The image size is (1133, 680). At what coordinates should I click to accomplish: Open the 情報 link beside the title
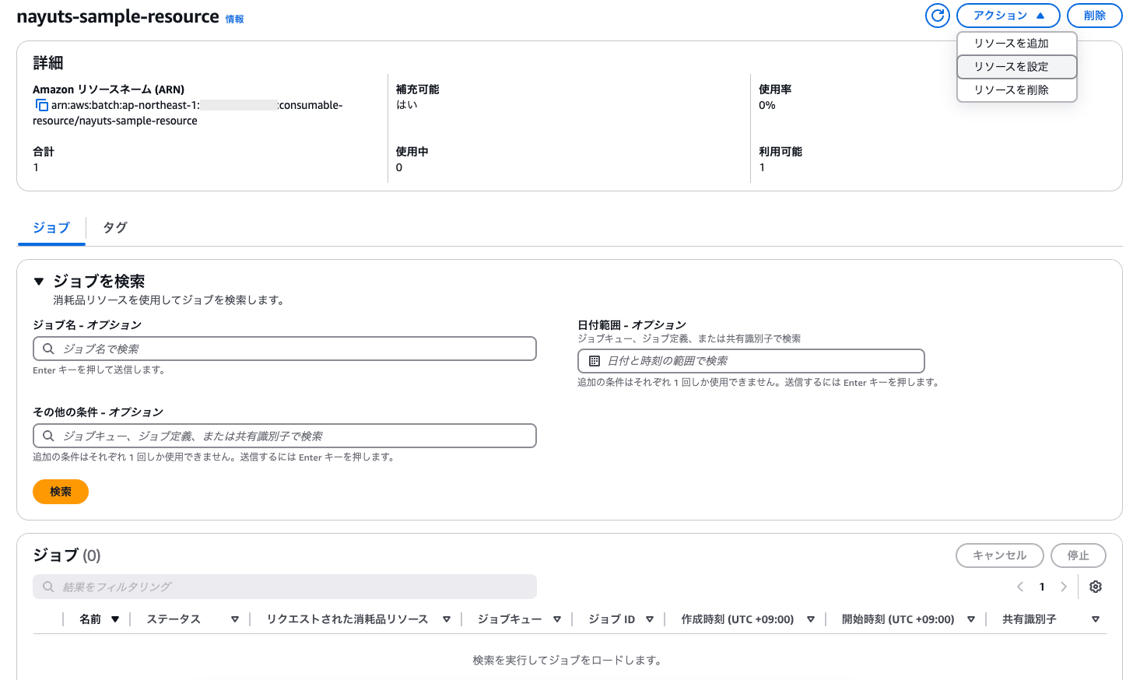point(235,19)
